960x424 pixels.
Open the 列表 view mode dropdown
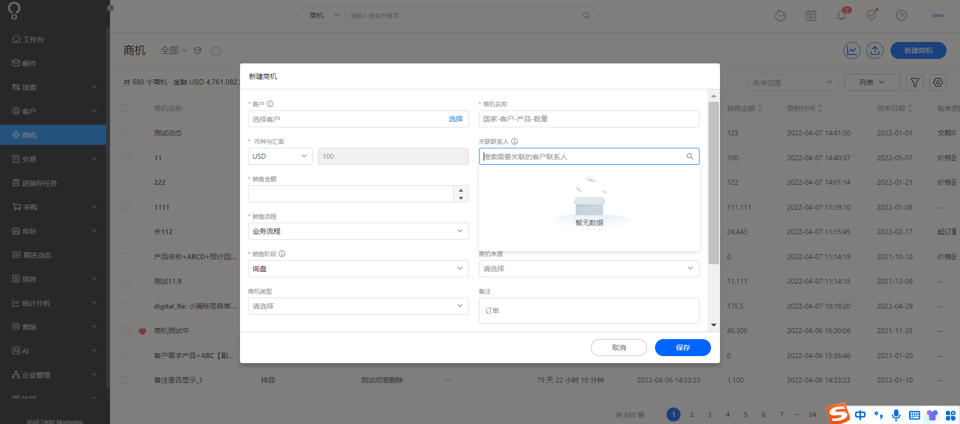click(872, 82)
